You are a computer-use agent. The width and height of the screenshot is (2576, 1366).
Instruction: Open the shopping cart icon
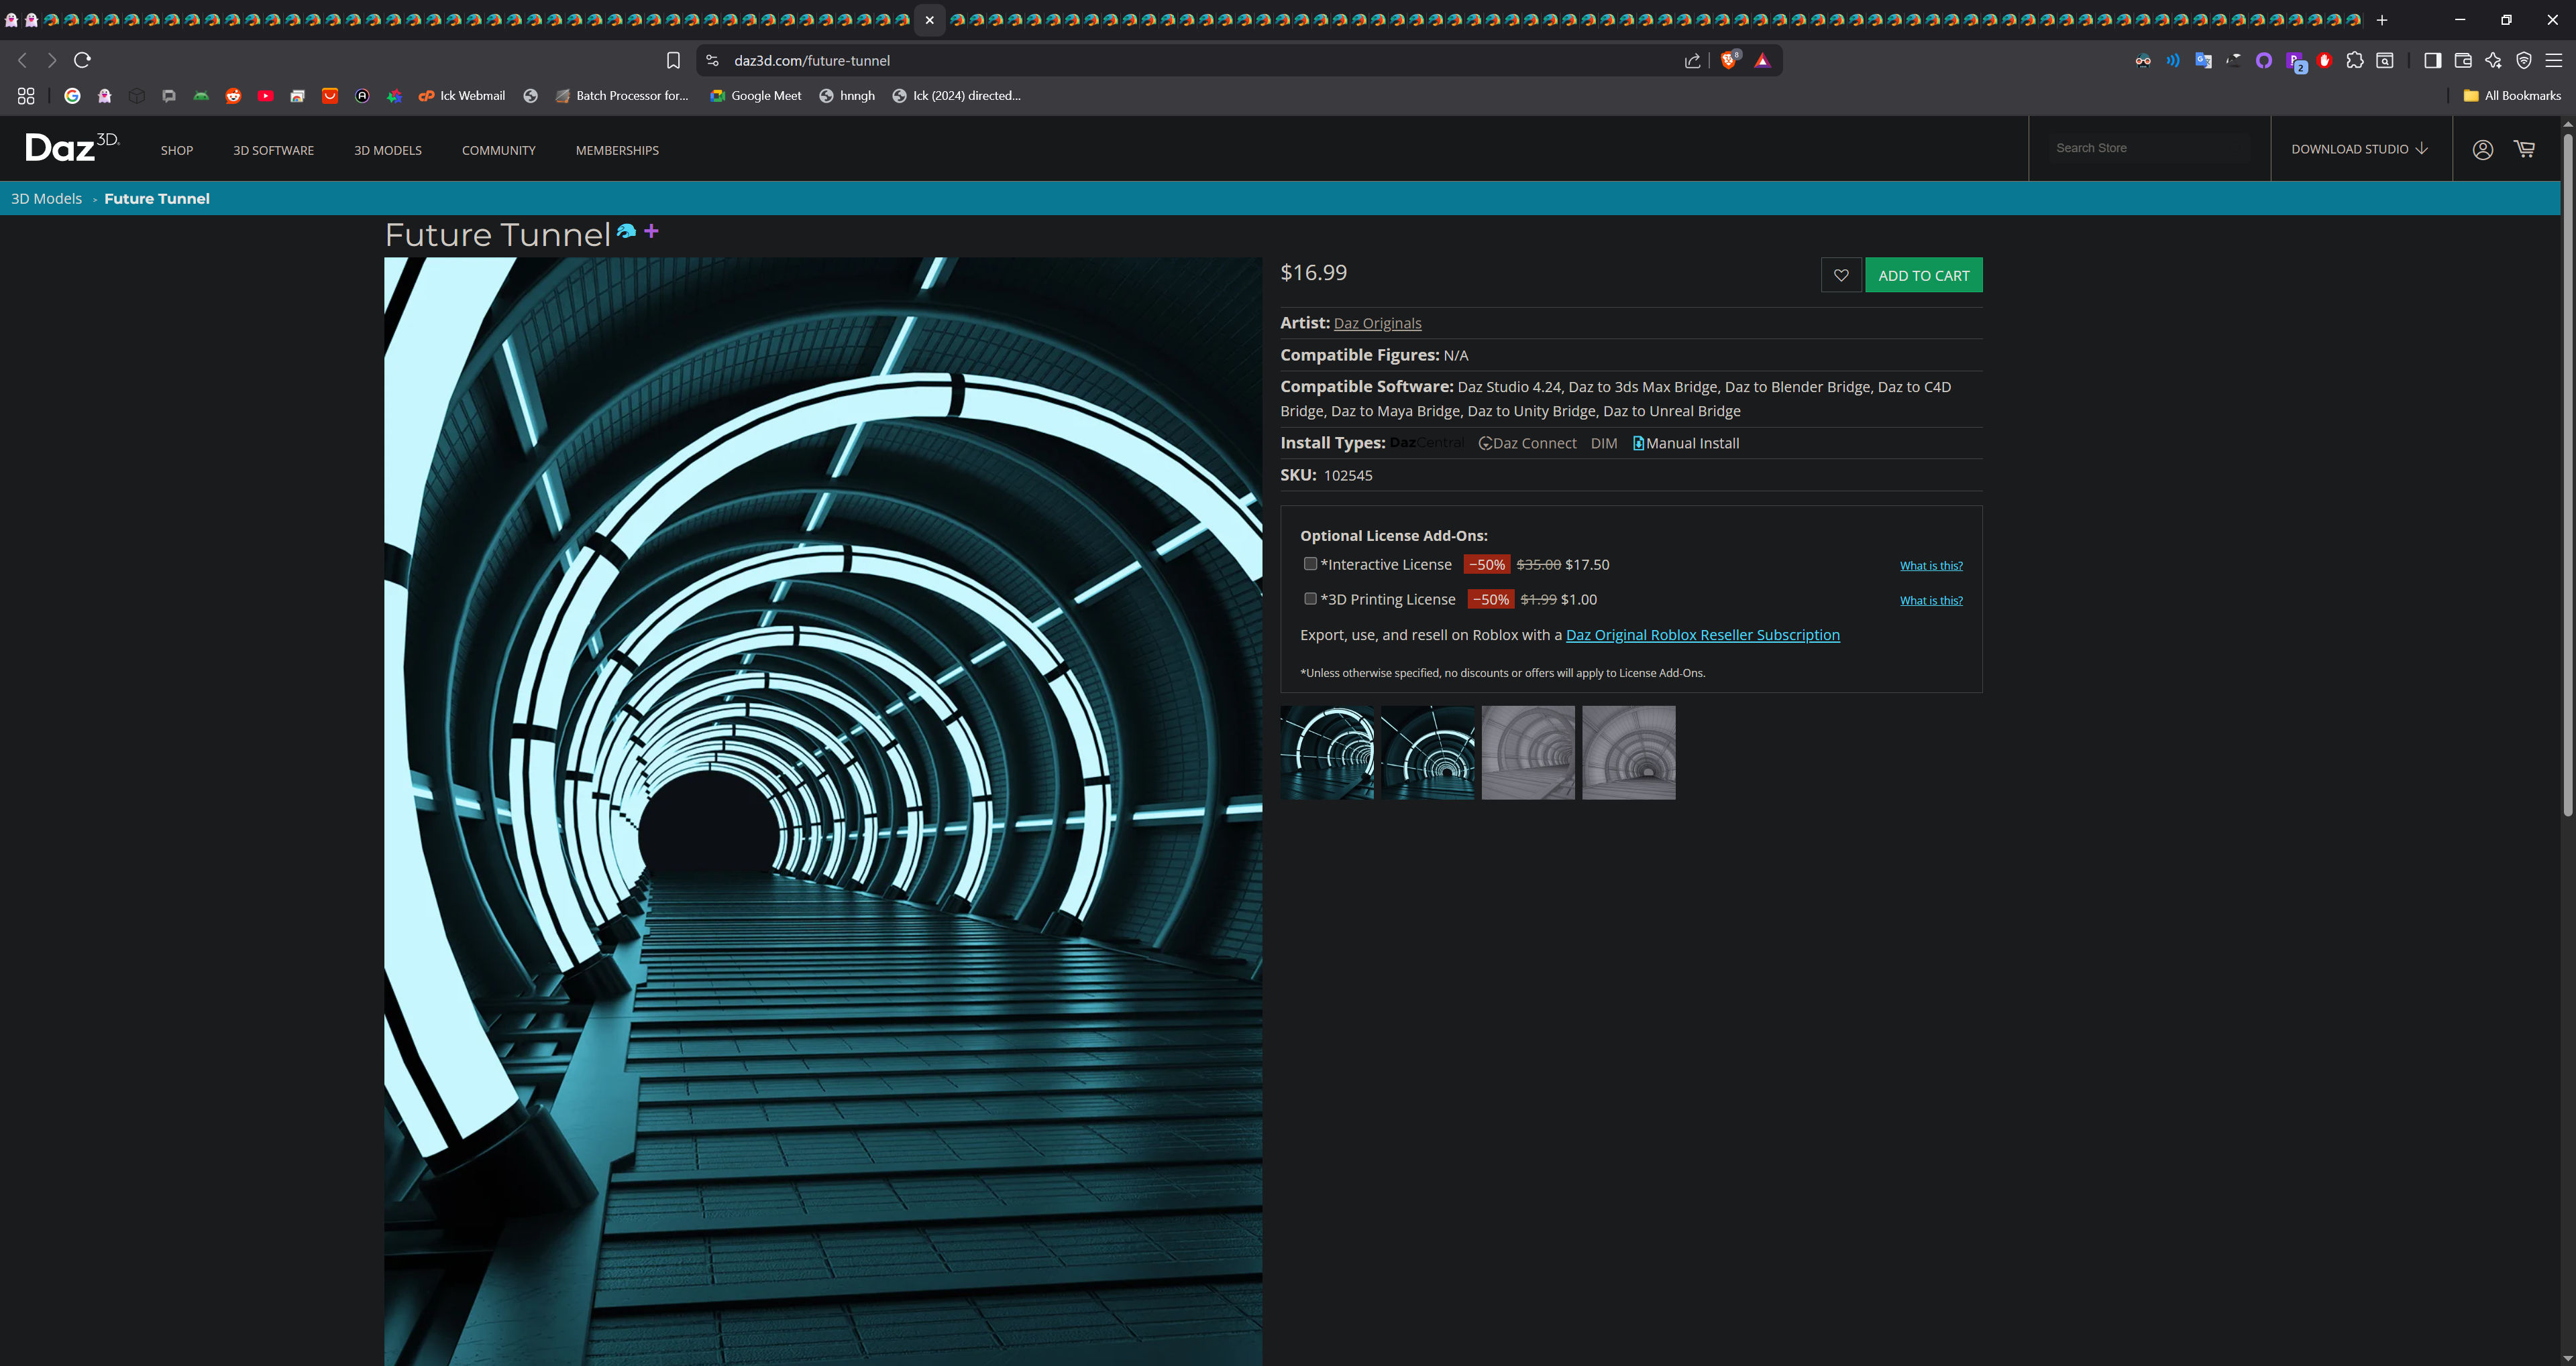coord(2525,149)
